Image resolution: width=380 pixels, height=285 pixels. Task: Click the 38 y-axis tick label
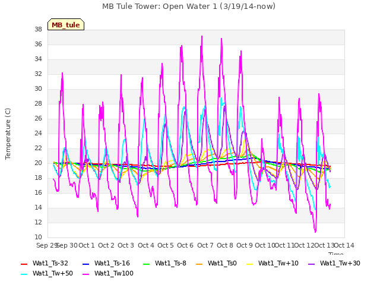click(x=38, y=29)
